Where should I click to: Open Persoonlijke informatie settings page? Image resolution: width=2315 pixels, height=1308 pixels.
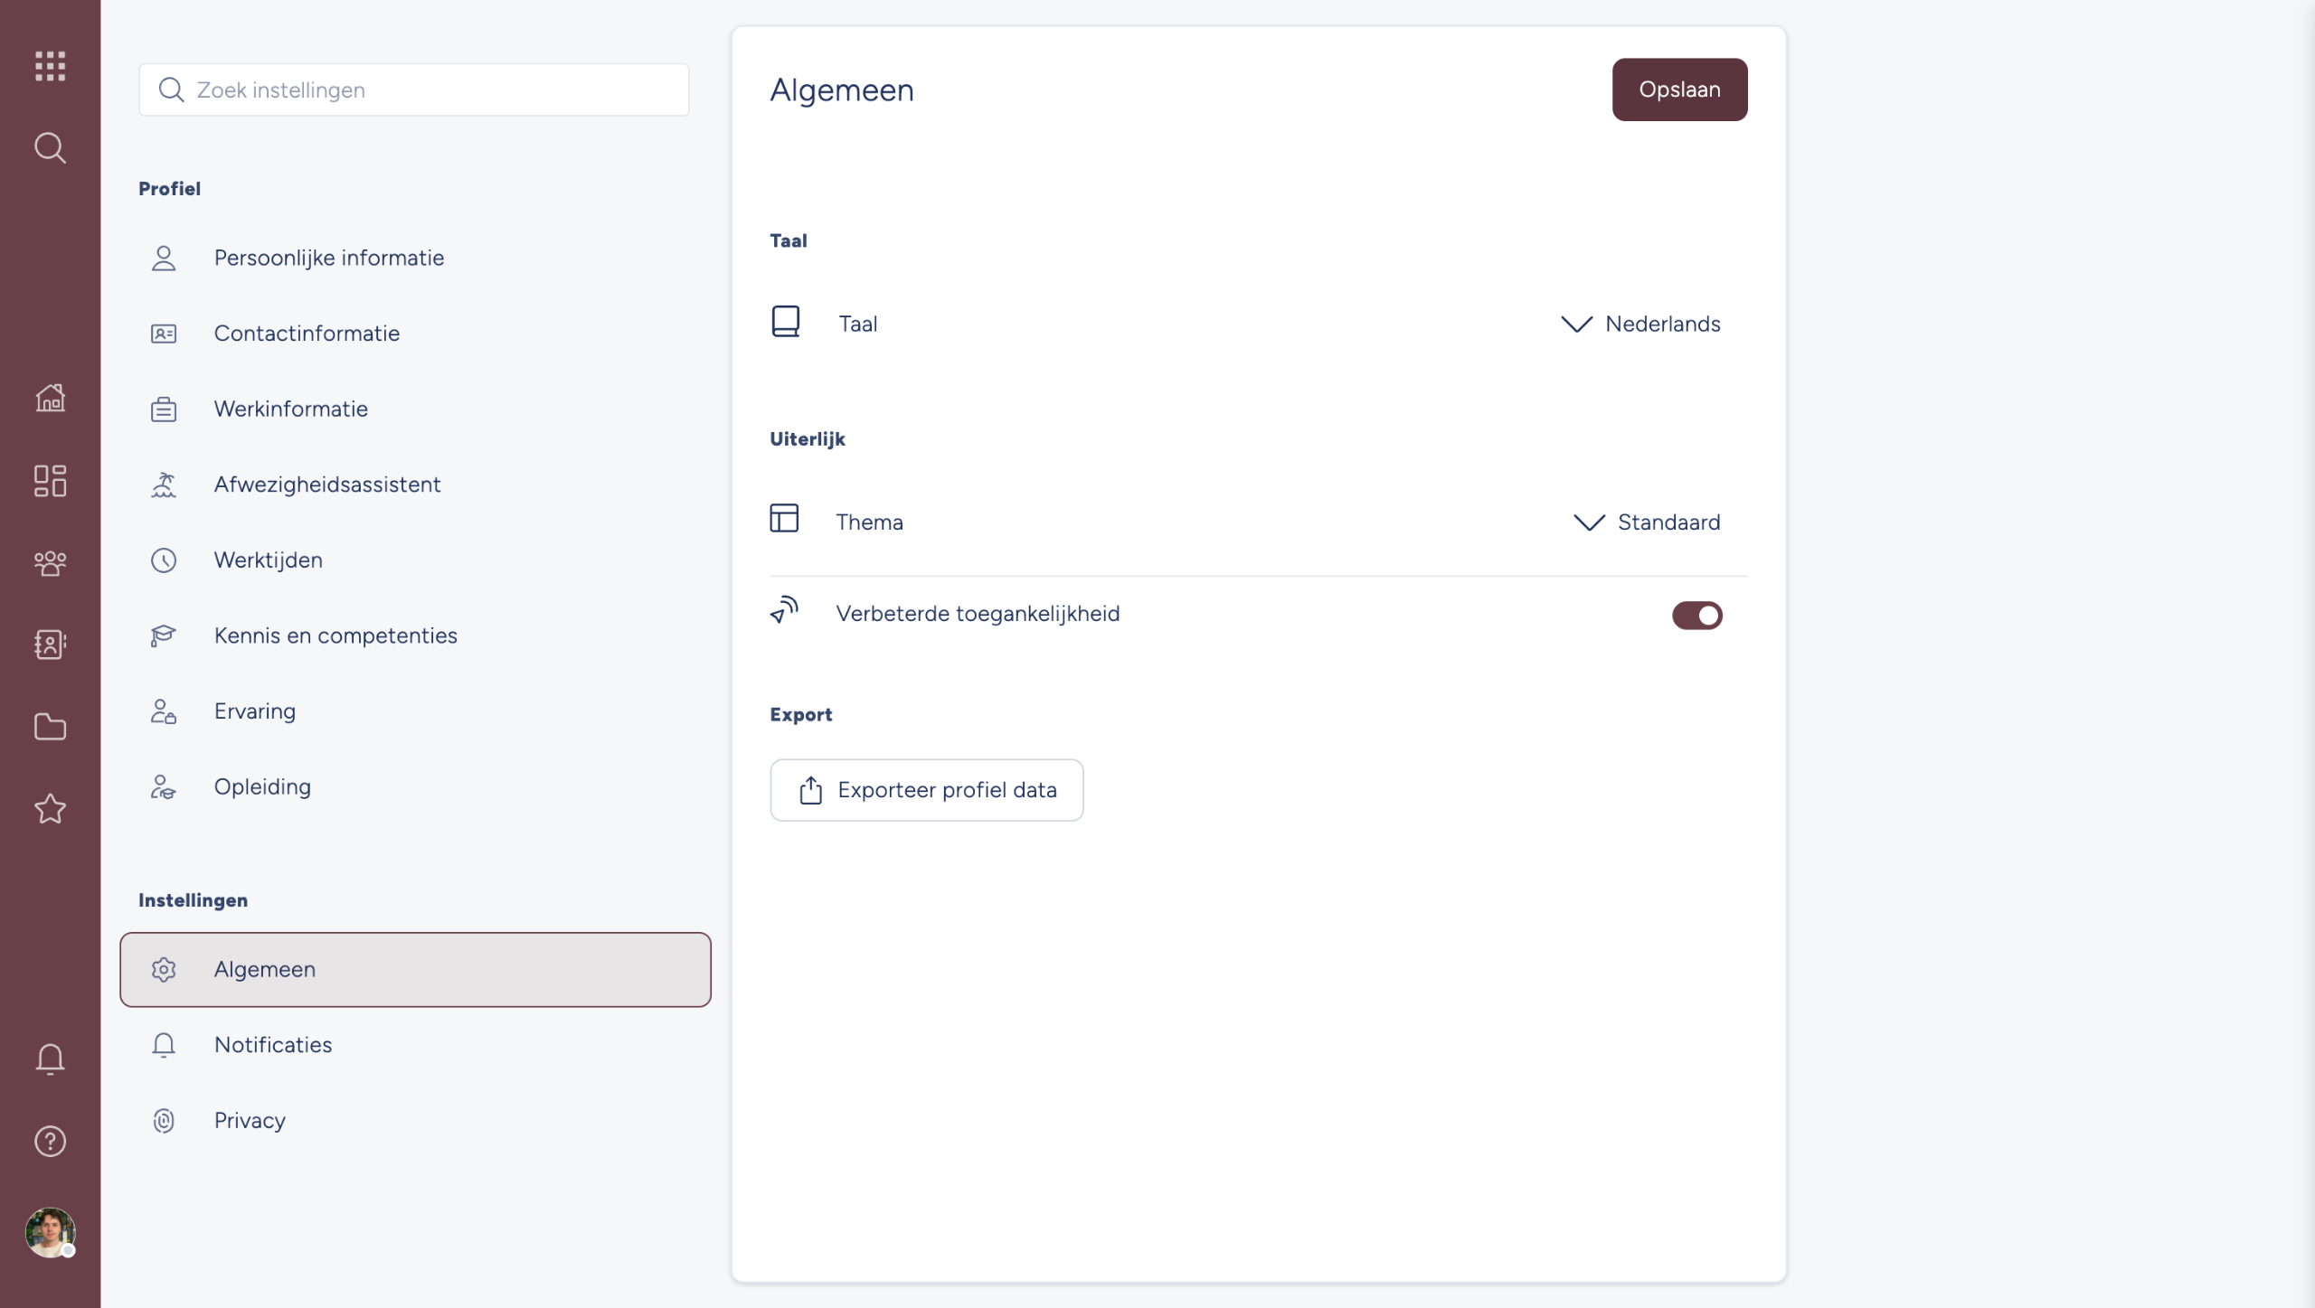[x=328, y=258]
